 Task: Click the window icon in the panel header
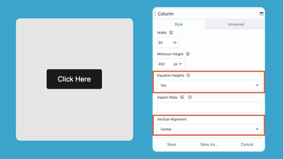(x=261, y=13)
